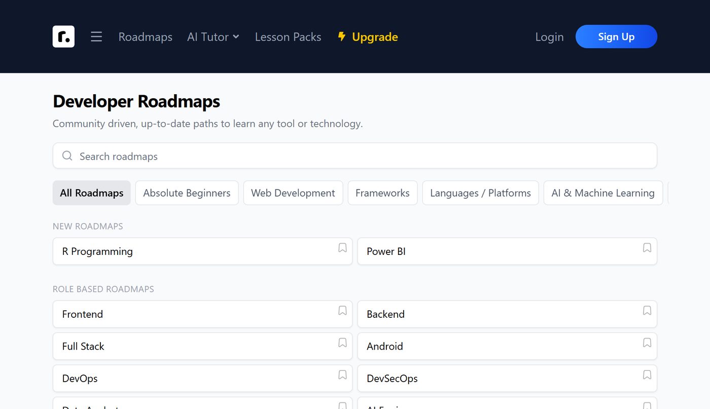This screenshot has height=409, width=710.
Task: Select the AI & Machine Learning filter
Action: coord(603,193)
